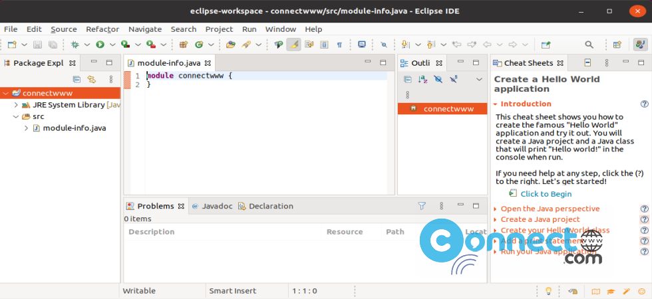Screen dimensions: 652x299
Task: Close the module-info.java editor tab
Action: 208,63
